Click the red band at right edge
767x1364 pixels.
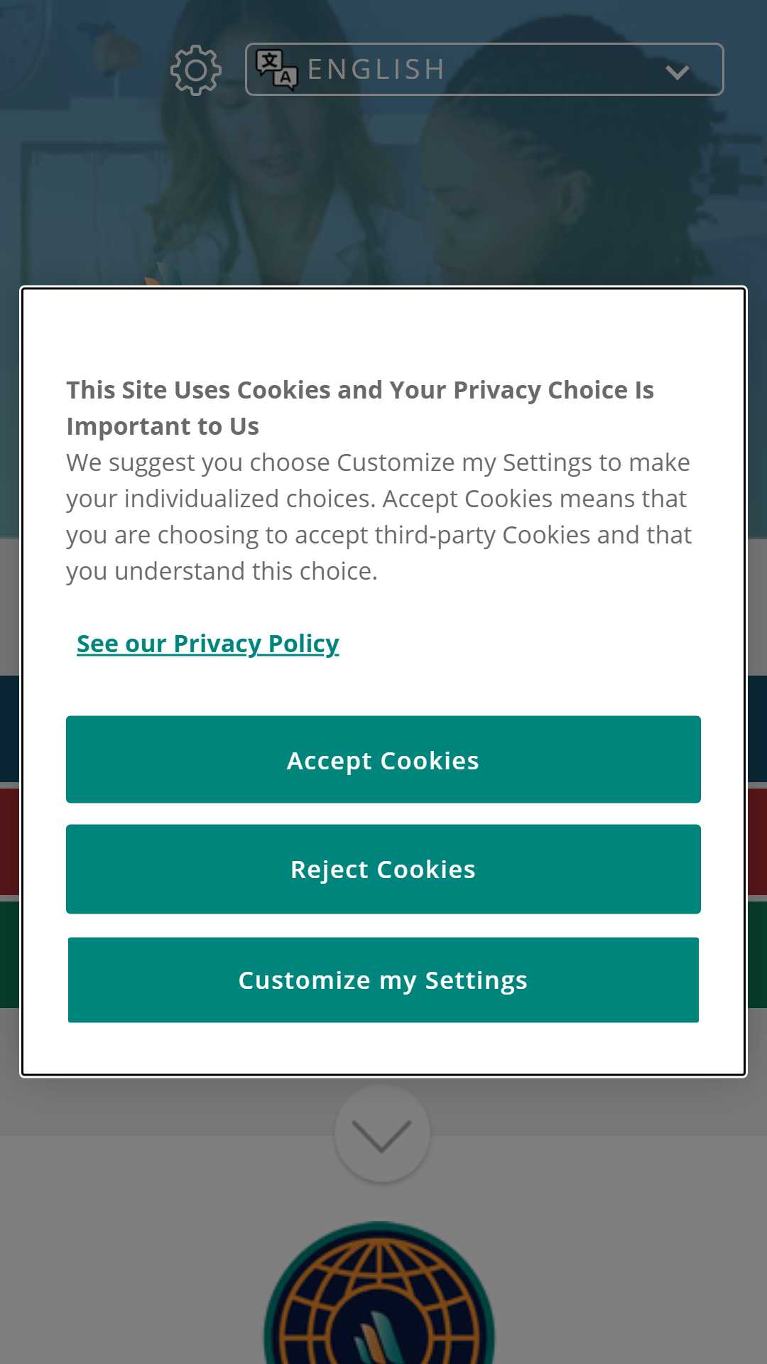click(x=757, y=841)
